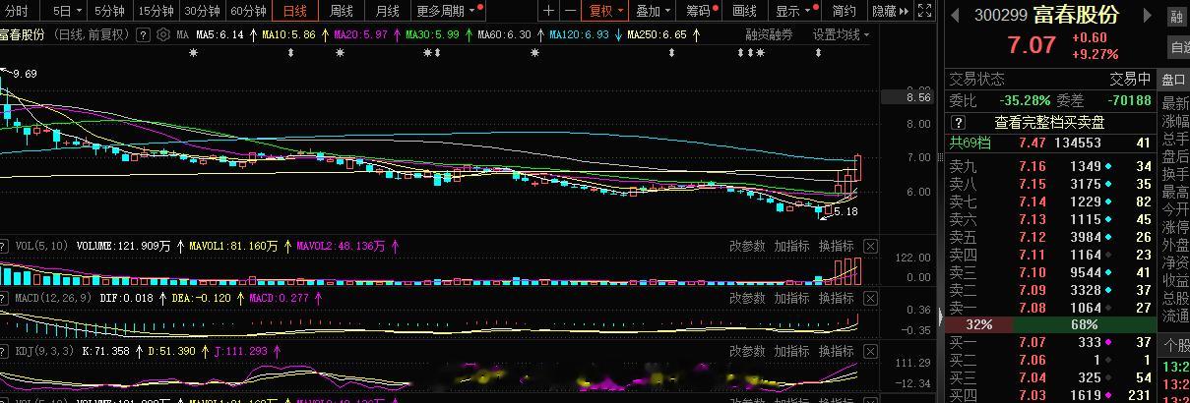Click 换指标 in the VOL panel
The width and height of the screenshot is (1190, 403).
[x=836, y=246]
